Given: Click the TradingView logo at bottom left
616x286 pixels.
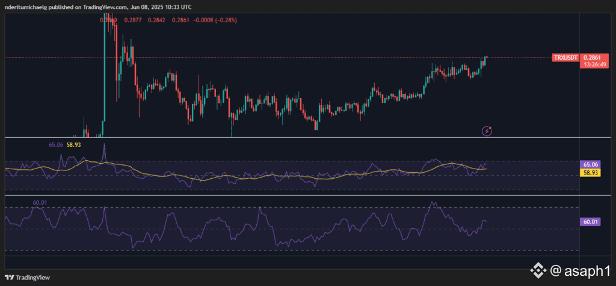Looking at the screenshot, I should pos(28,278).
